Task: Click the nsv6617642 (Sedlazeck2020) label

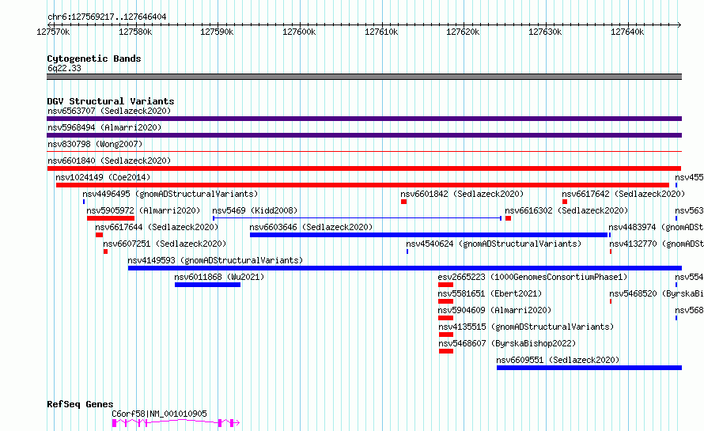Action: (x=623, y=194)
